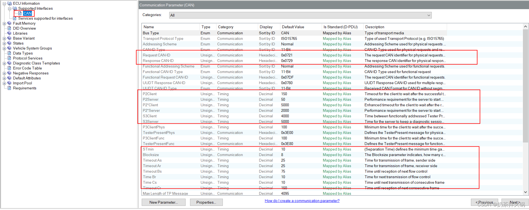Click the Properties... button
This screenshot has width=529, height=210.
(x=206, y=202)
